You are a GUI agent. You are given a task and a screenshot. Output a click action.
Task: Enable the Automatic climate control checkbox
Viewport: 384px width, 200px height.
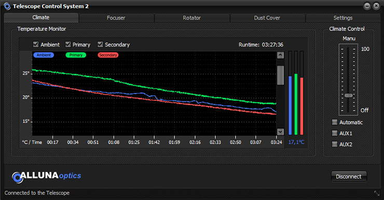(x=335, y=122)
